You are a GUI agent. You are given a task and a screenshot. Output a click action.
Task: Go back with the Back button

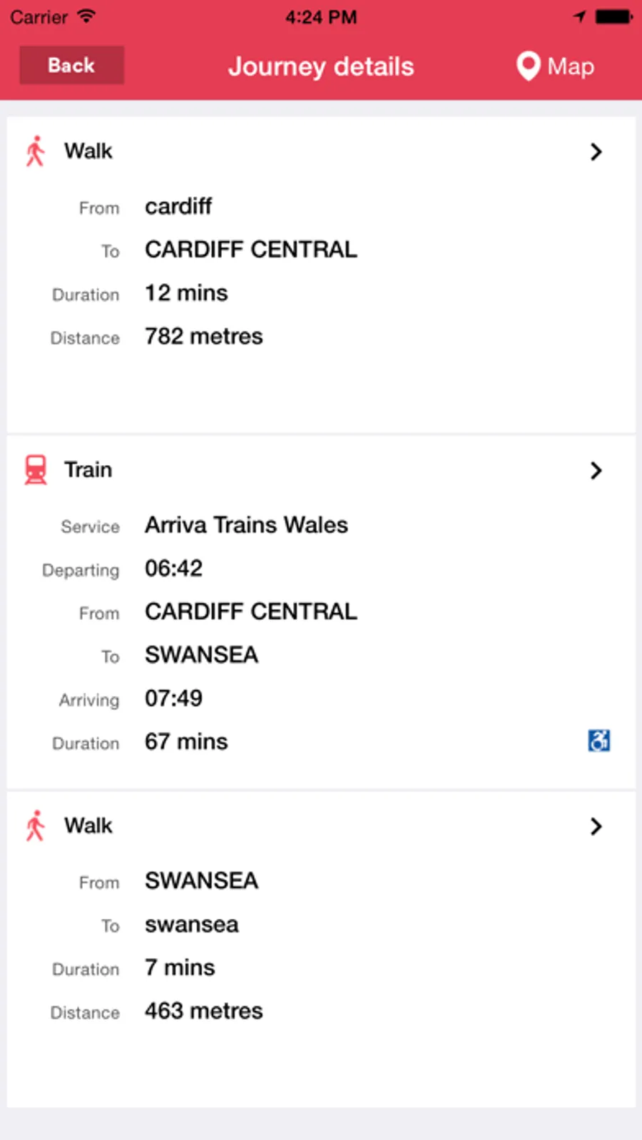pos(71,66)
